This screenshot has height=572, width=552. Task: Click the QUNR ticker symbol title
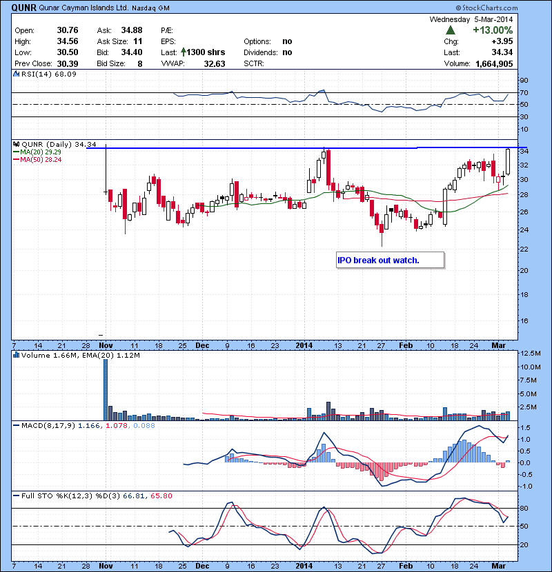coord(23,8)
